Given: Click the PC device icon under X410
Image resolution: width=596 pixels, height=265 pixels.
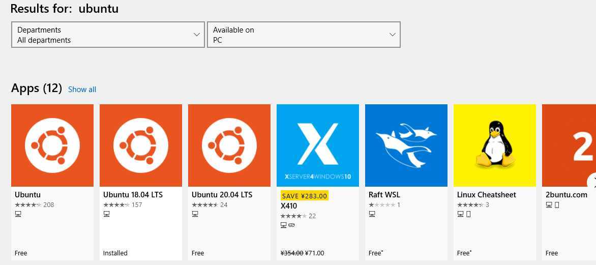Looking at the screenshot, I should coord(283,225).
